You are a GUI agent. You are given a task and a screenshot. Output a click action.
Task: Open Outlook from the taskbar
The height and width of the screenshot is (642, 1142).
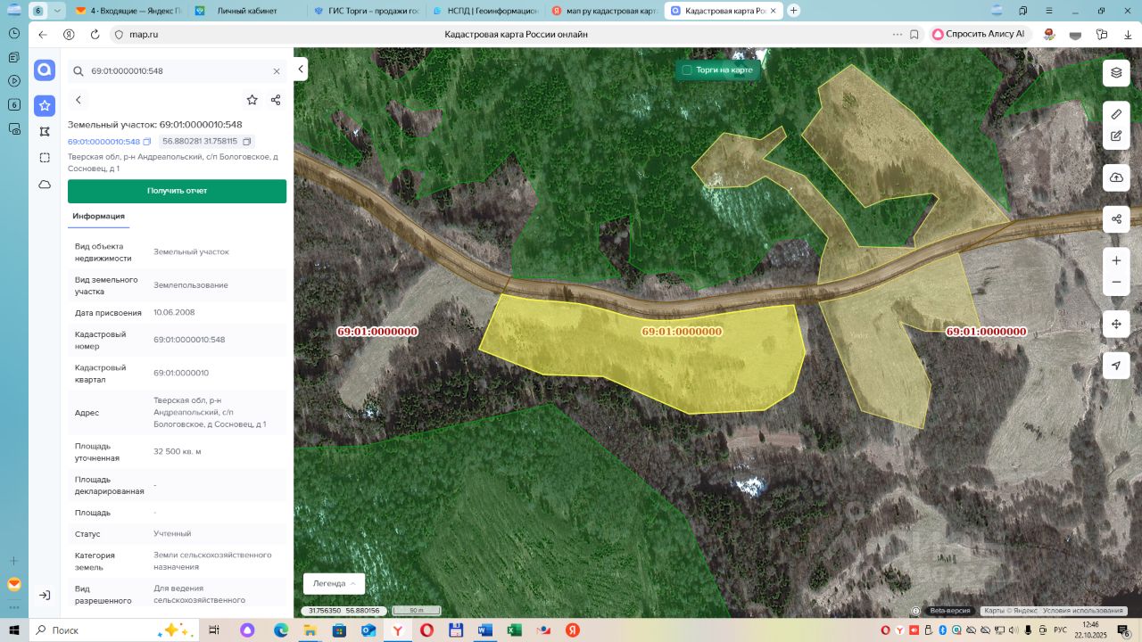click(x=368, y=630)
